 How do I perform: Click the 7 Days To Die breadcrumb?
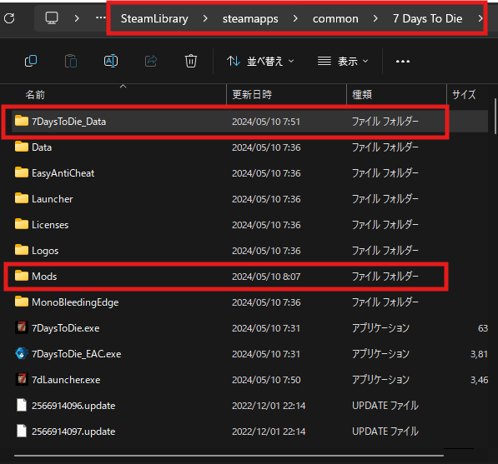(427, 18)
